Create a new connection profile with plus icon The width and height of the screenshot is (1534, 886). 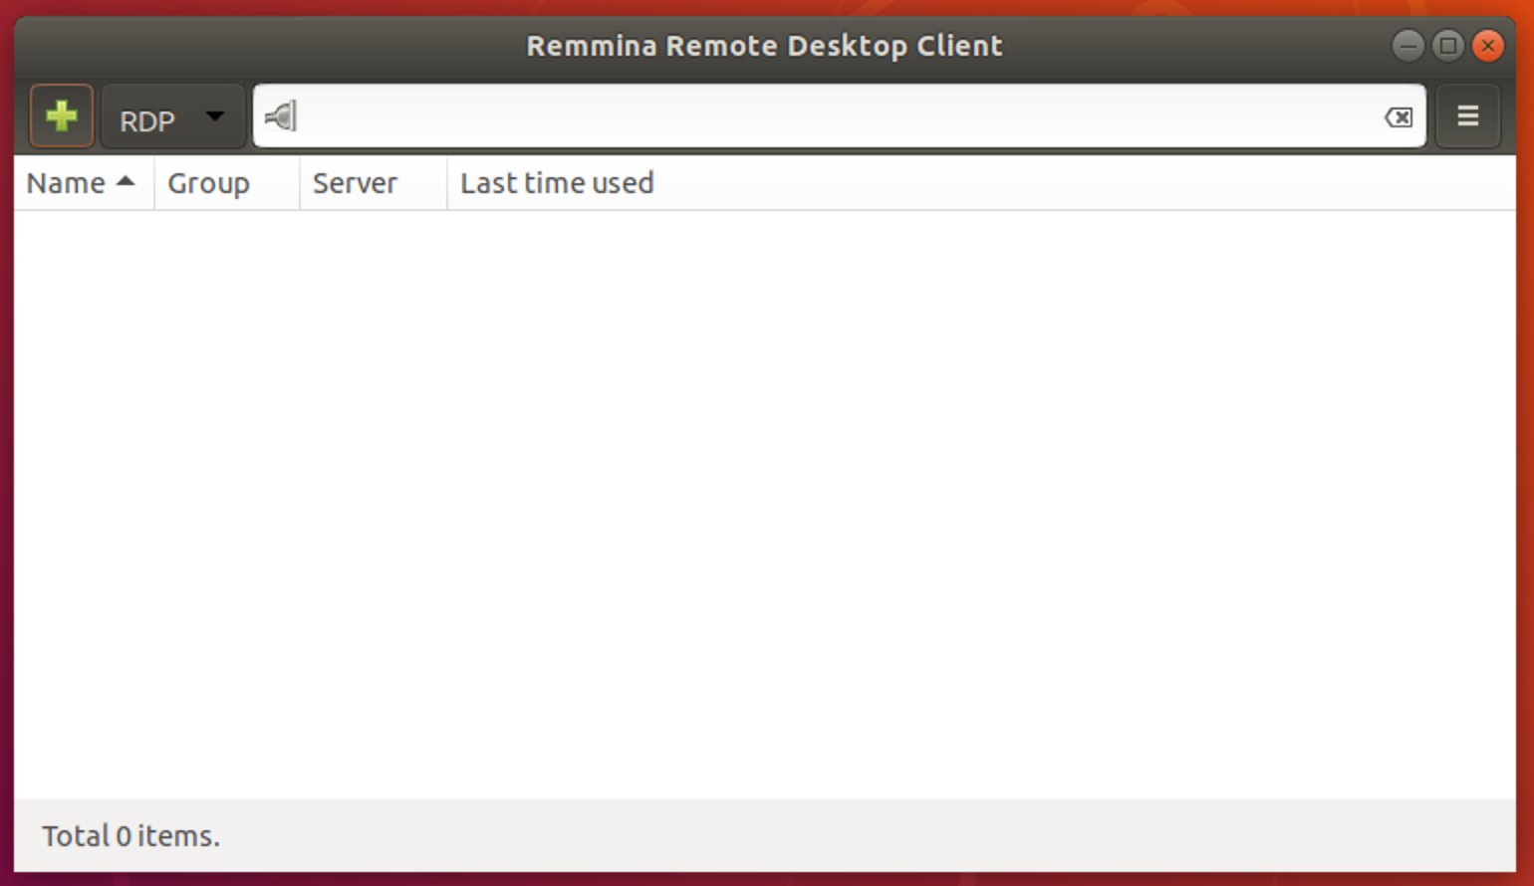[62, 116]
